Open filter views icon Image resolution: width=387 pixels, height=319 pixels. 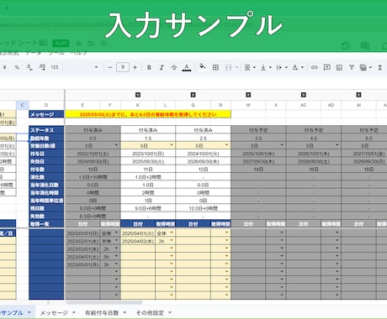tap(363, 67)
